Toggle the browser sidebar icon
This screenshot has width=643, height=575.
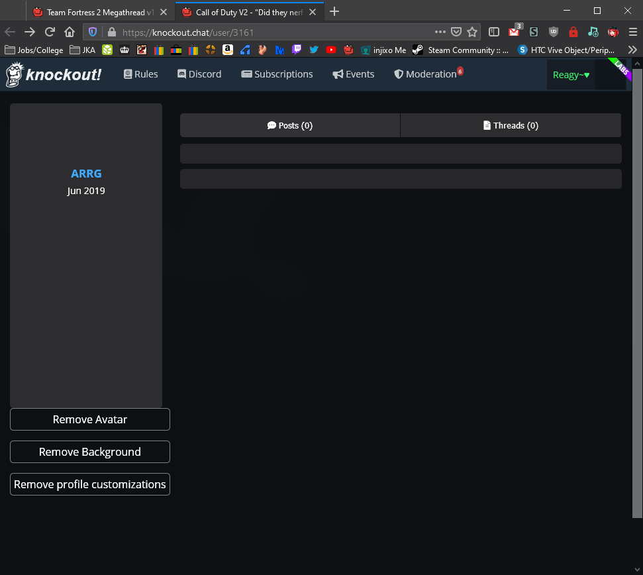(494, 32)
